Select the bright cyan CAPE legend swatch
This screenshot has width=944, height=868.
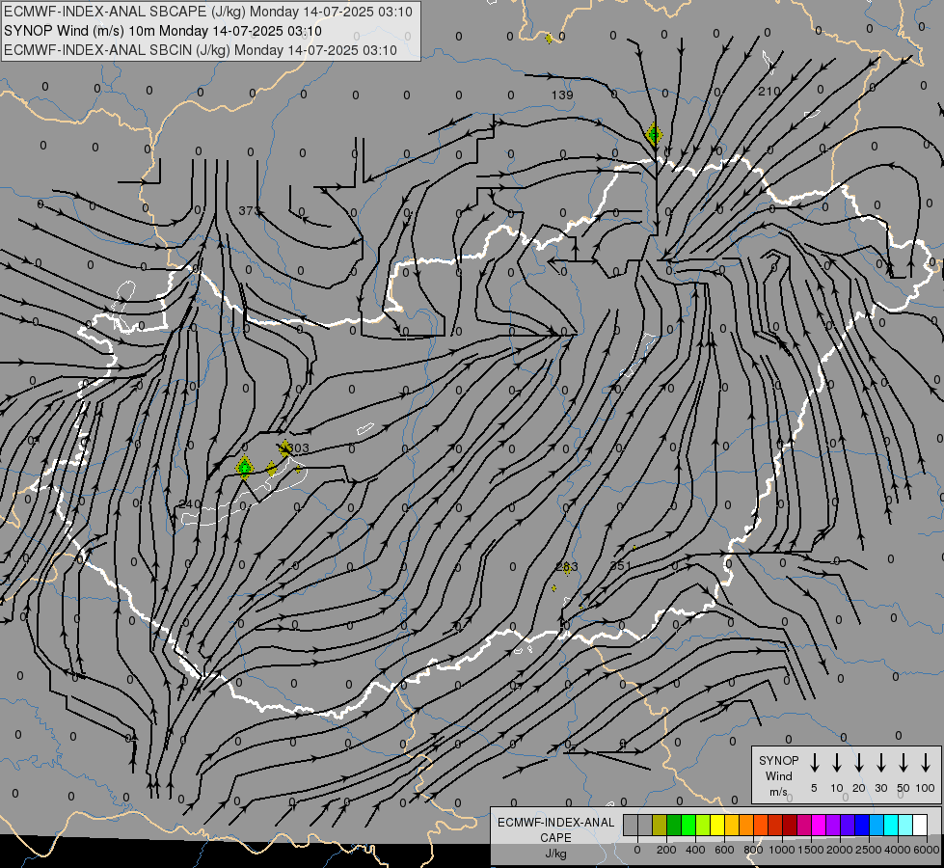pyautogui.click(x=891, y=825)
